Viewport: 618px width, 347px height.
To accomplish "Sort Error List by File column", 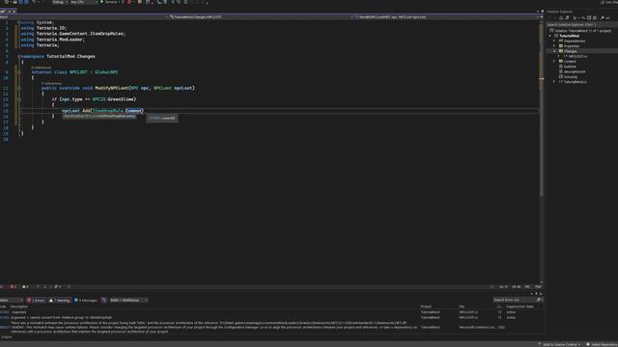I will click(x=462, y=307).
